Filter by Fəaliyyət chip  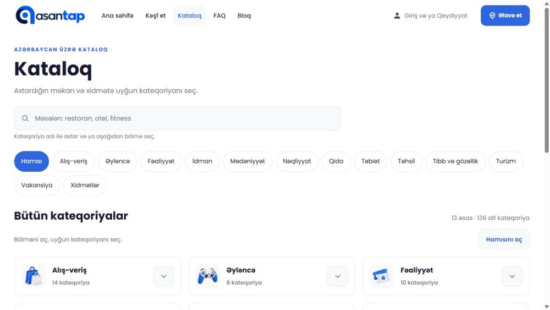point(161,161)
